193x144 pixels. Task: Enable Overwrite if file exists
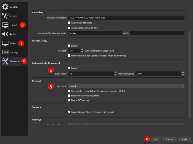click(x=69, y=23)
